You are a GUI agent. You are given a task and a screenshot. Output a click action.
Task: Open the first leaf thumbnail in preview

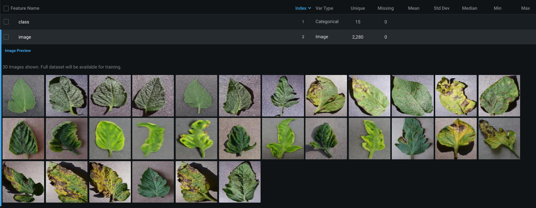[23, 96]
